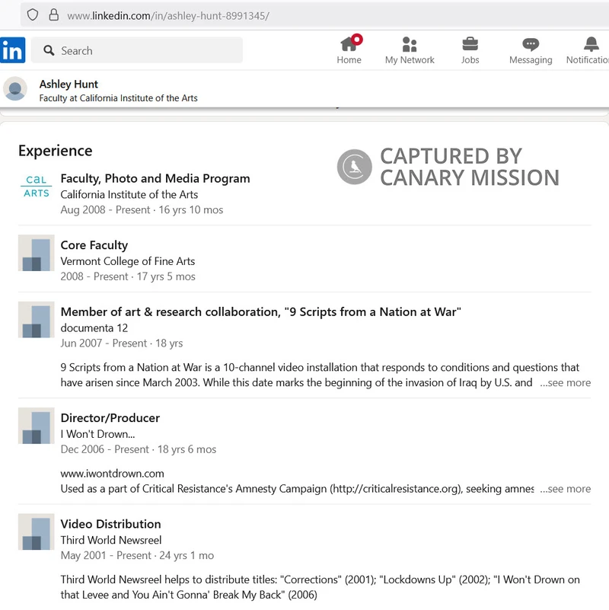The height and width of the screenshot is (610, 609).
Task: Click the www.iwontdrown.com text
Action: point(112,474)
